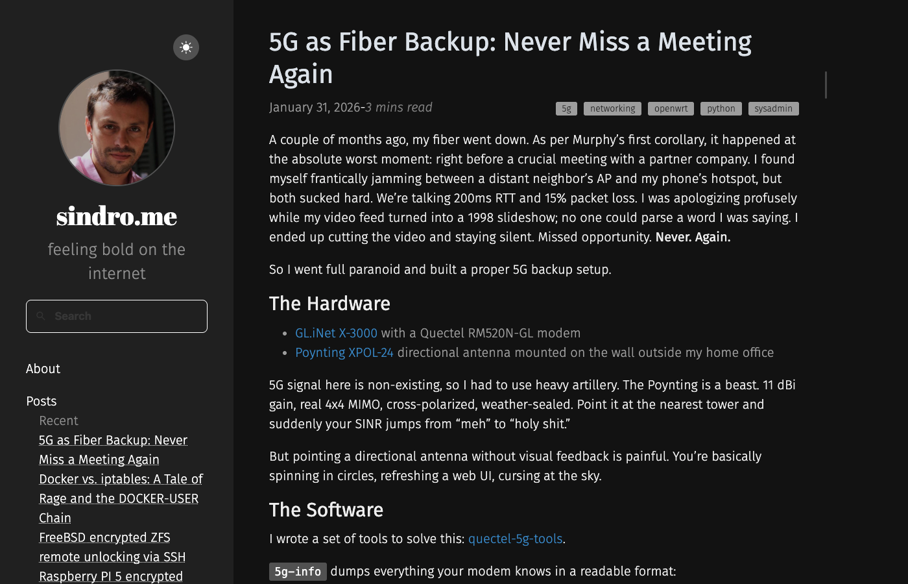Click the article scrollbar thumb
Screen dimensions: 908x584
(826, 85)
